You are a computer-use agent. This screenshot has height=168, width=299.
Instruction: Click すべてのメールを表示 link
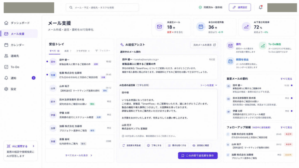tap(79, 155)
